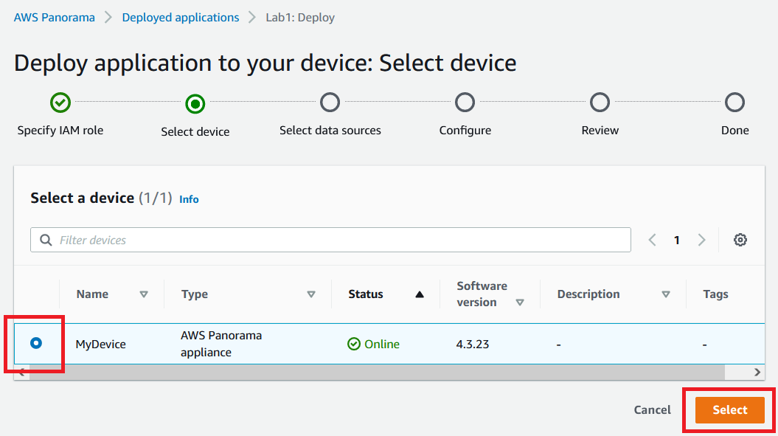Click the breadcrumb chevron after Deployed applications
The height and width of the screenshot is (436, 778).
(252, 18)
